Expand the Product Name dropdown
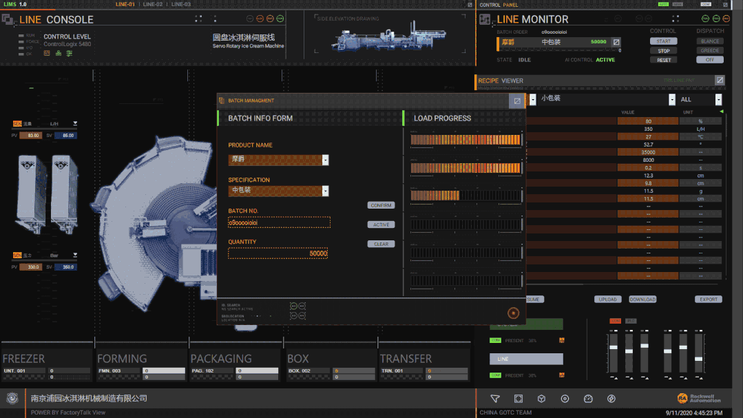Image resolution: width=743 pixels, height=418 pixels. pos(326,160)
